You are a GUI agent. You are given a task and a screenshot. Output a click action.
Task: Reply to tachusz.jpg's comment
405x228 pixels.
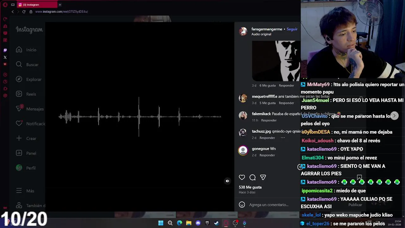point(267,138)
